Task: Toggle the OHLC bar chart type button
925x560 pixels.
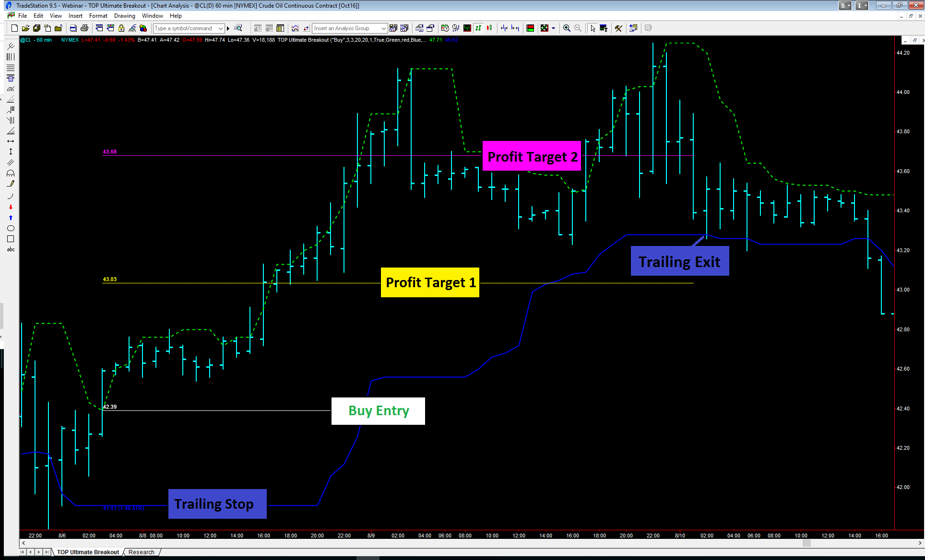Action: tap(478, 28)
